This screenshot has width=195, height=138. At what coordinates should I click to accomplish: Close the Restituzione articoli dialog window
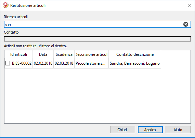pos(190,5)
